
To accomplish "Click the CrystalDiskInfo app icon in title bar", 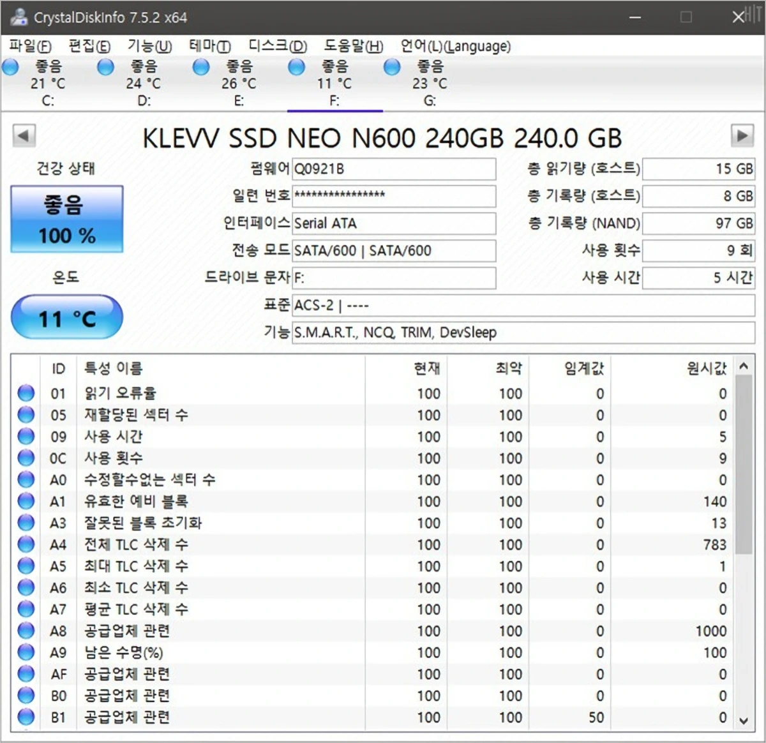I will 19,17.
